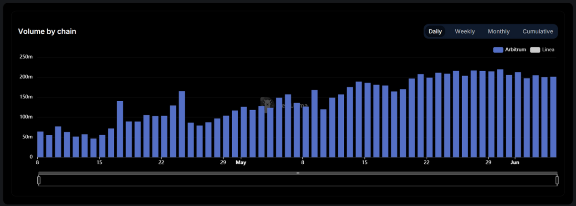The image size is (576, 206).
Task: Click the last bar at the far right
Action: [x=553, y=117]
